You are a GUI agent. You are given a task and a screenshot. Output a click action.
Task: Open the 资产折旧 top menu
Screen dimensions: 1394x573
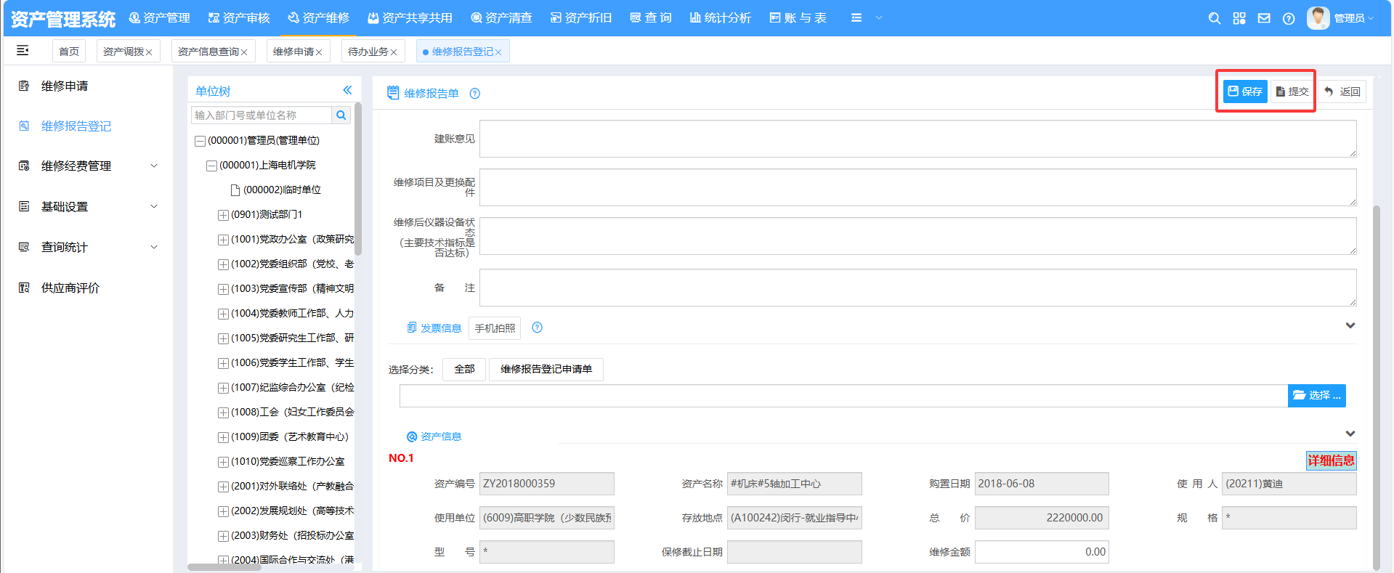click(x=581, y=17)
